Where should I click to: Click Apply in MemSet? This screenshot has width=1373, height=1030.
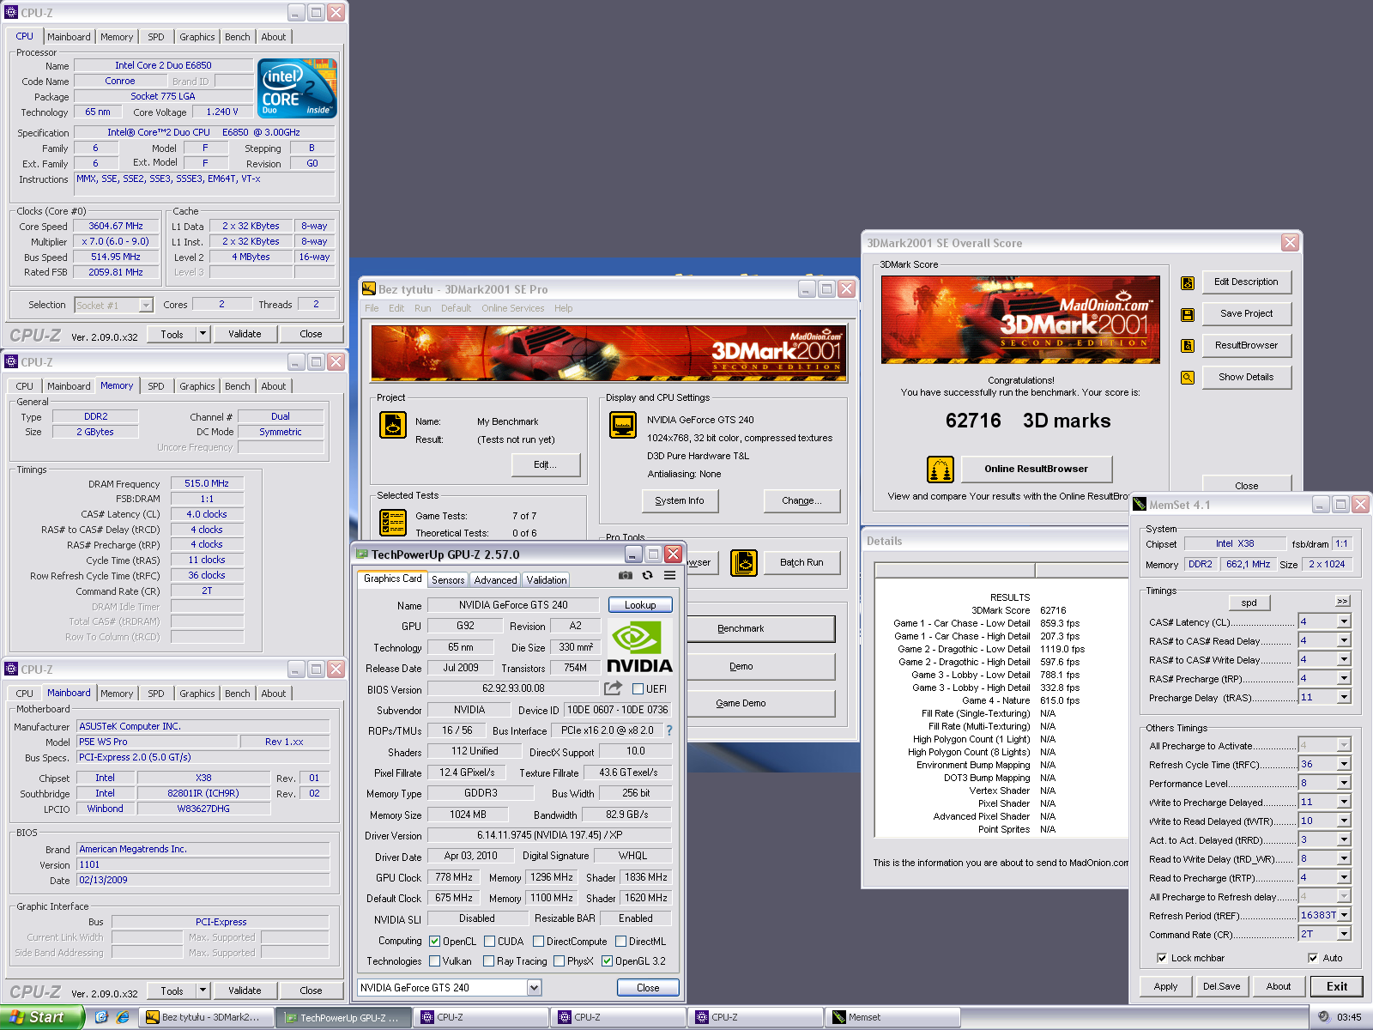click(x=1165, y=986)
